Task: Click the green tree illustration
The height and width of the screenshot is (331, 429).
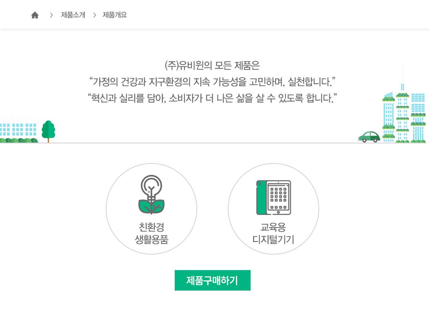Action: (49, 131)
